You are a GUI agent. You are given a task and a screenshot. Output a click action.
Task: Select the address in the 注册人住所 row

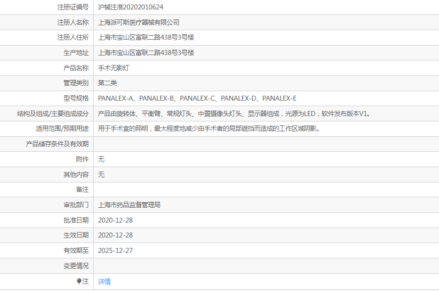click(146, 37)
